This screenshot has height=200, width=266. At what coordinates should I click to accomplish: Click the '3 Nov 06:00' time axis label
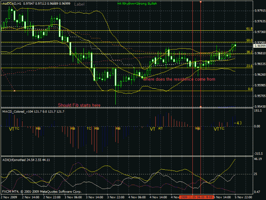click(x=73, y=197)
